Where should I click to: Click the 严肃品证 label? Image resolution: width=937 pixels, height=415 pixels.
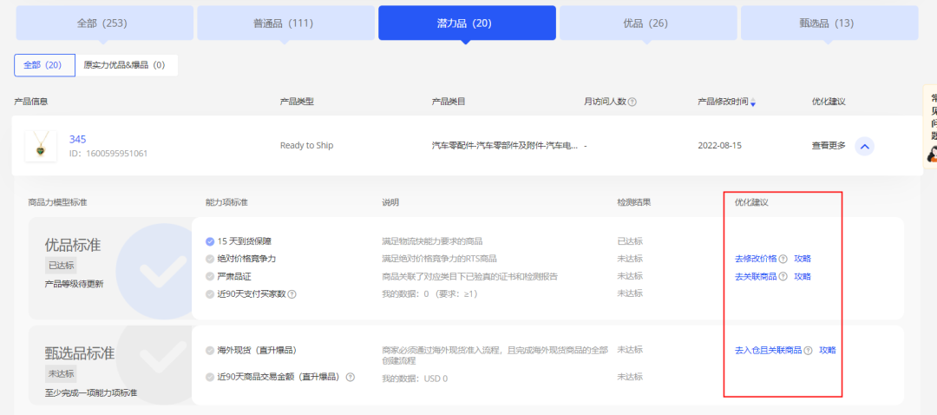(234, 276)
